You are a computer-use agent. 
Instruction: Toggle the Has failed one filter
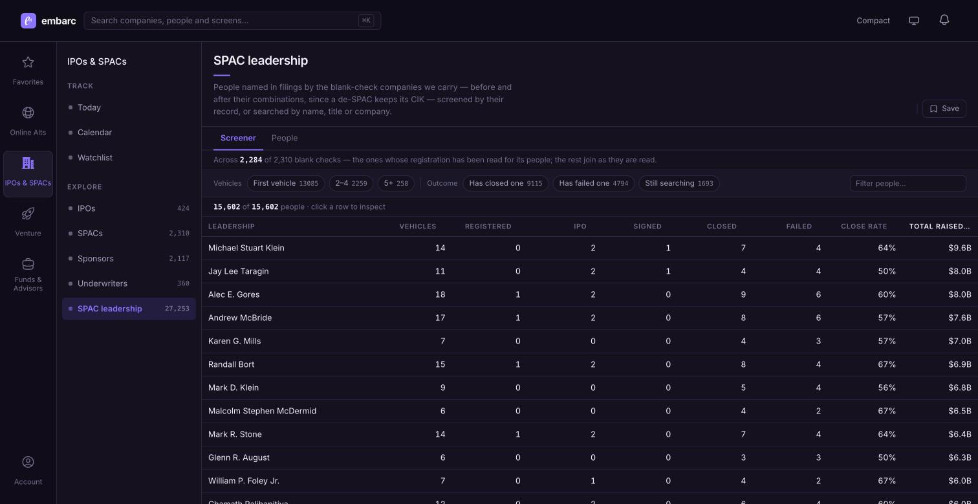(x=594, y=183)
